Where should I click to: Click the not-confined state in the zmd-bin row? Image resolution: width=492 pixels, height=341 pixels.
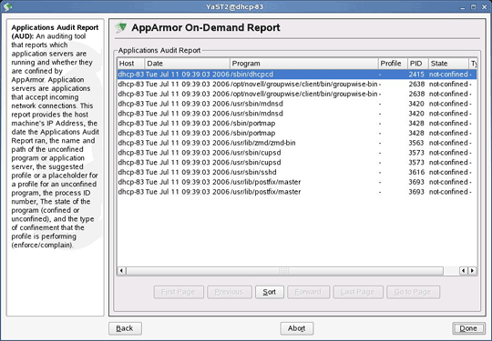click(x=448, y=143)
